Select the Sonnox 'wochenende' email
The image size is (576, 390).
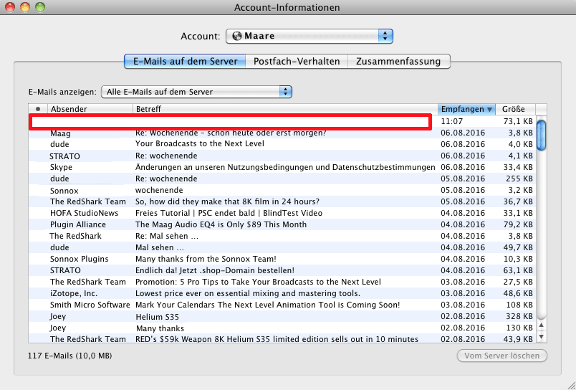[282, 191]
